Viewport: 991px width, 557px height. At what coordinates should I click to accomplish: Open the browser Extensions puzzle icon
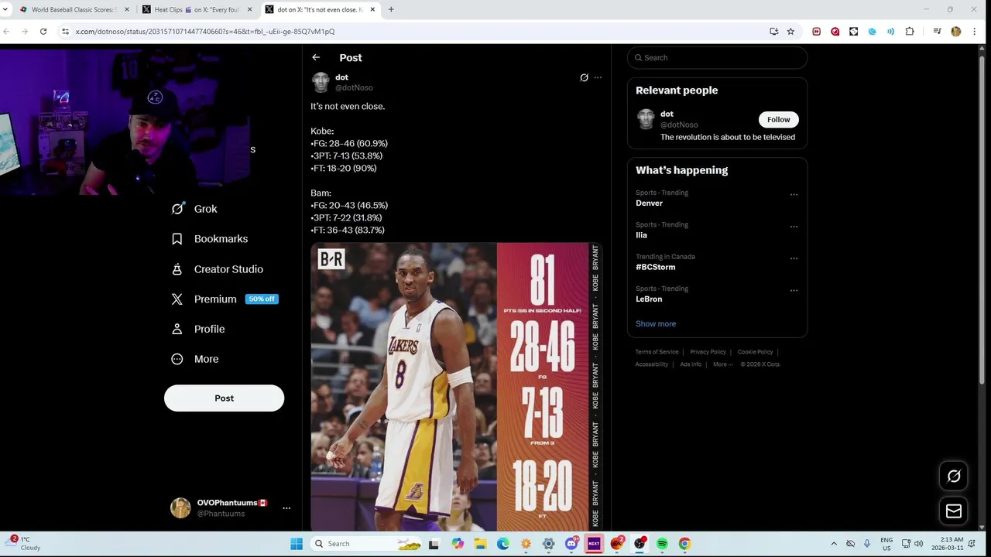tap(910, 32)
